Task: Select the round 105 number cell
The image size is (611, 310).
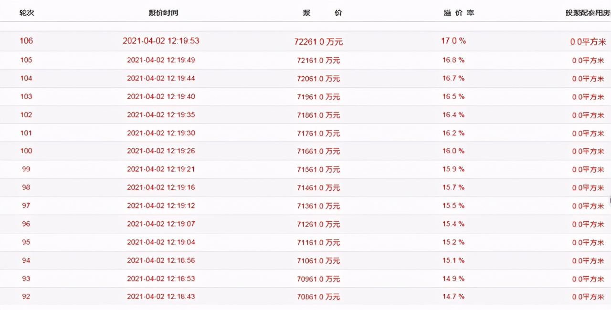Action: pyautogui.click(x=26, y=60)
